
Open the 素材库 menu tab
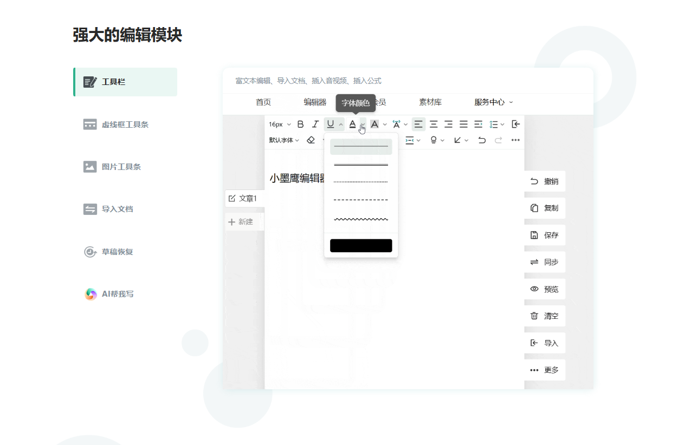tap(430, 102)
